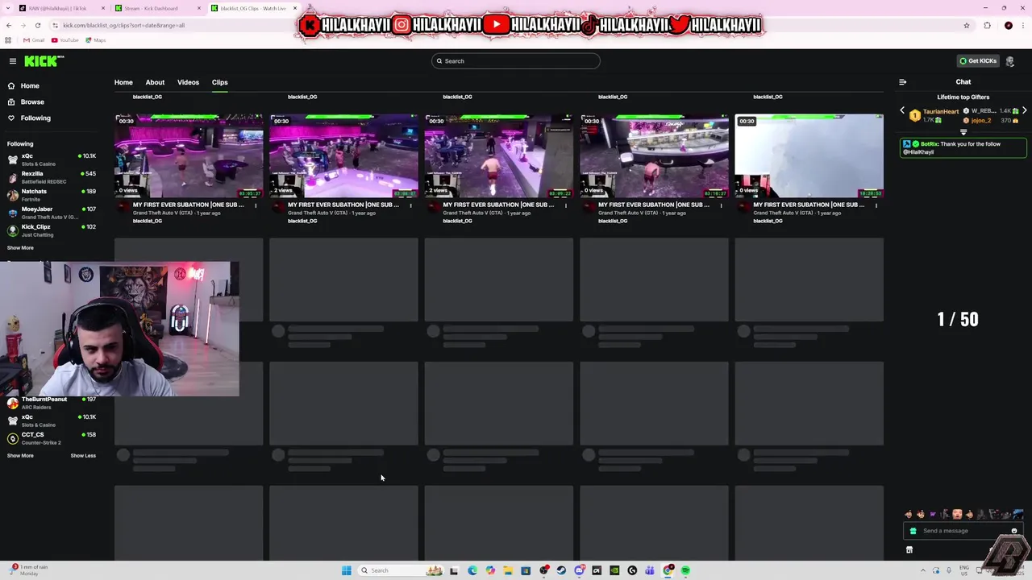The height and width of the screenshot is (580, 1032).
Task: Click the Chat header title
Action: [x=963, y=82]
